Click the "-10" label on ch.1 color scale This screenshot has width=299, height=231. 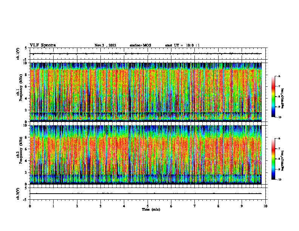279,117
